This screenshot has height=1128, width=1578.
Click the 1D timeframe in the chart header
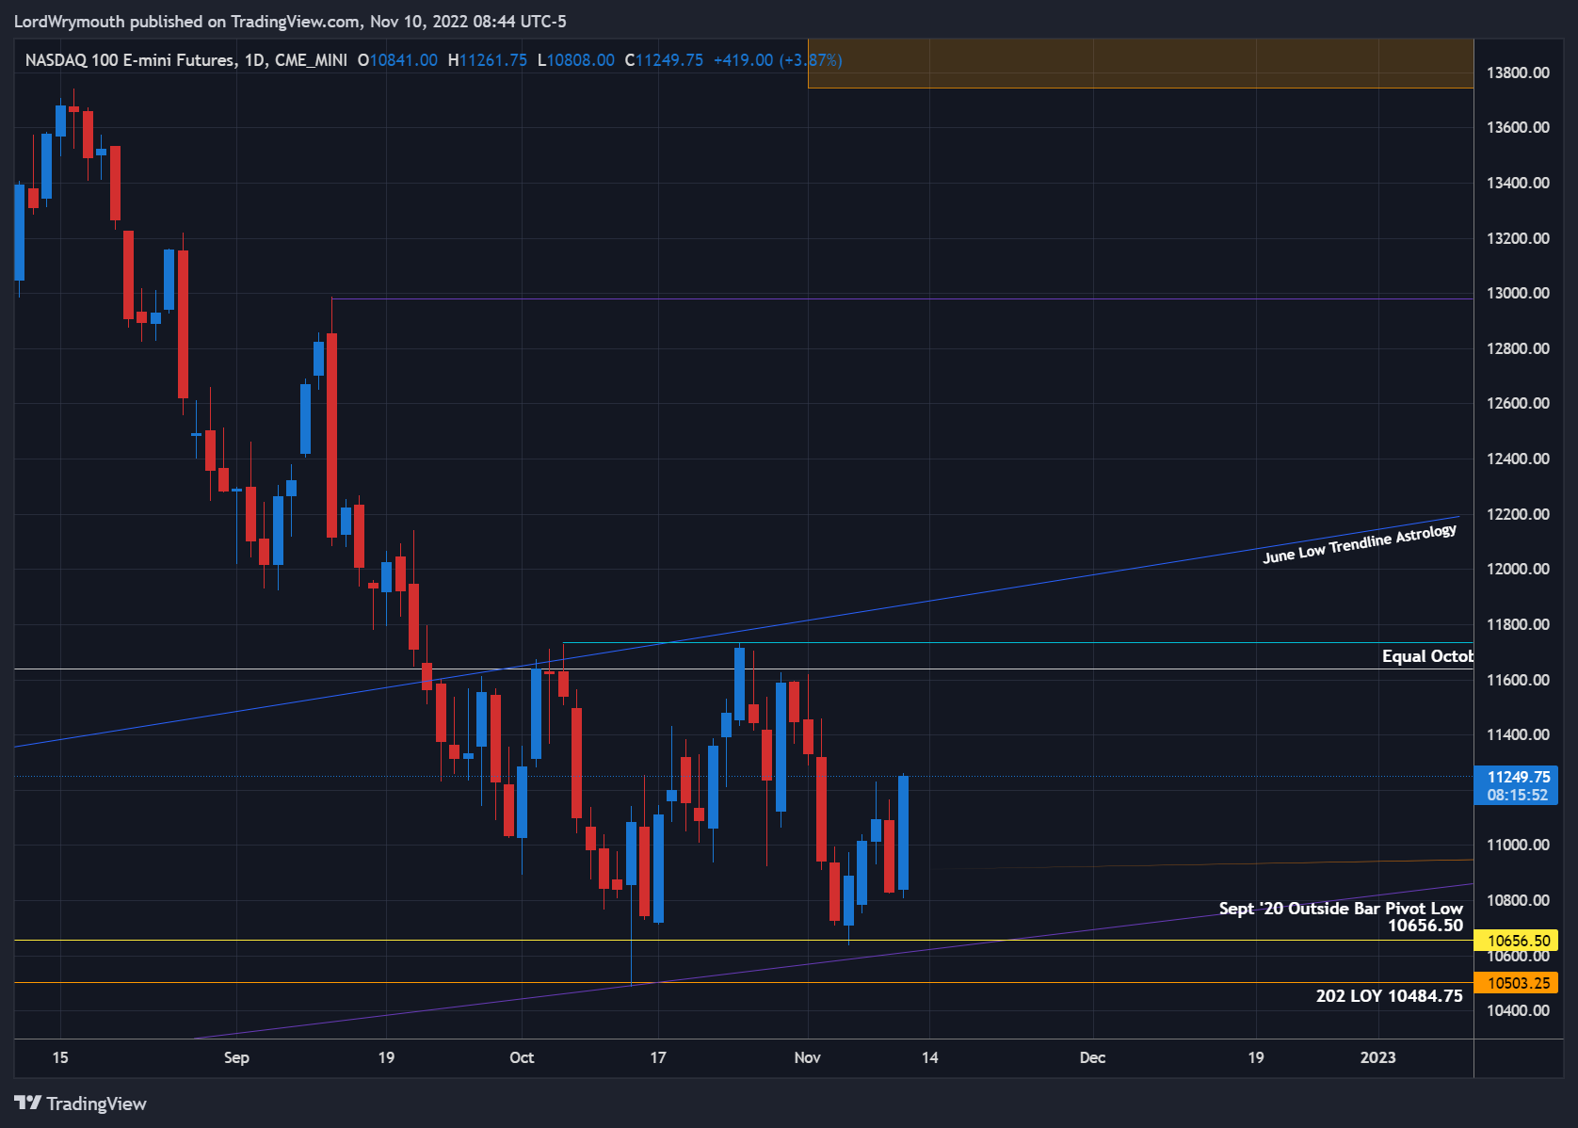pyautogui.click(x=254, y=60)
